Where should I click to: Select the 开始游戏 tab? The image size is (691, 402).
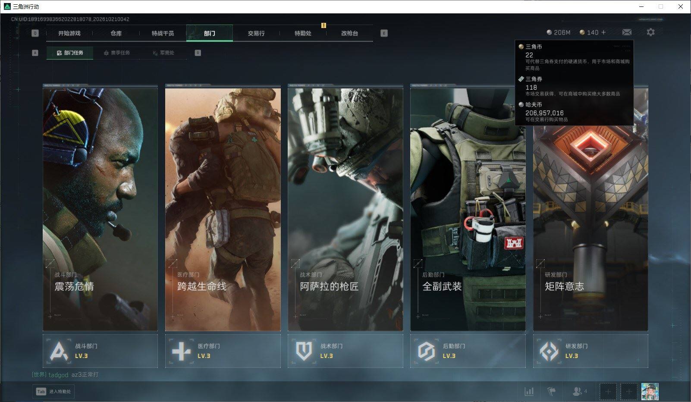69,33
